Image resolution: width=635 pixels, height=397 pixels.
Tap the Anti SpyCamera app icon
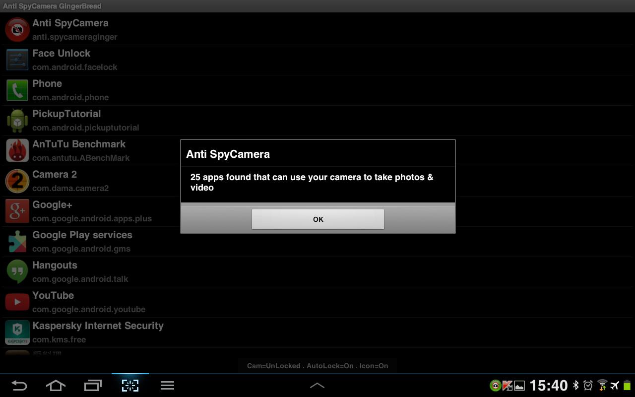pos(17,30)
